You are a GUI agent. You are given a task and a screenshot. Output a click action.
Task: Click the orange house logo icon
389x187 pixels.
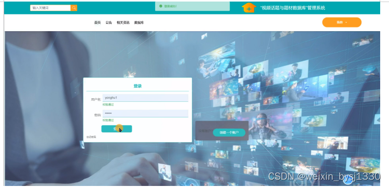point(249,7)
